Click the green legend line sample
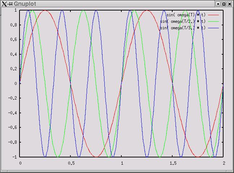Viewport: 234px width, 173px height. [x=213, y=21]
